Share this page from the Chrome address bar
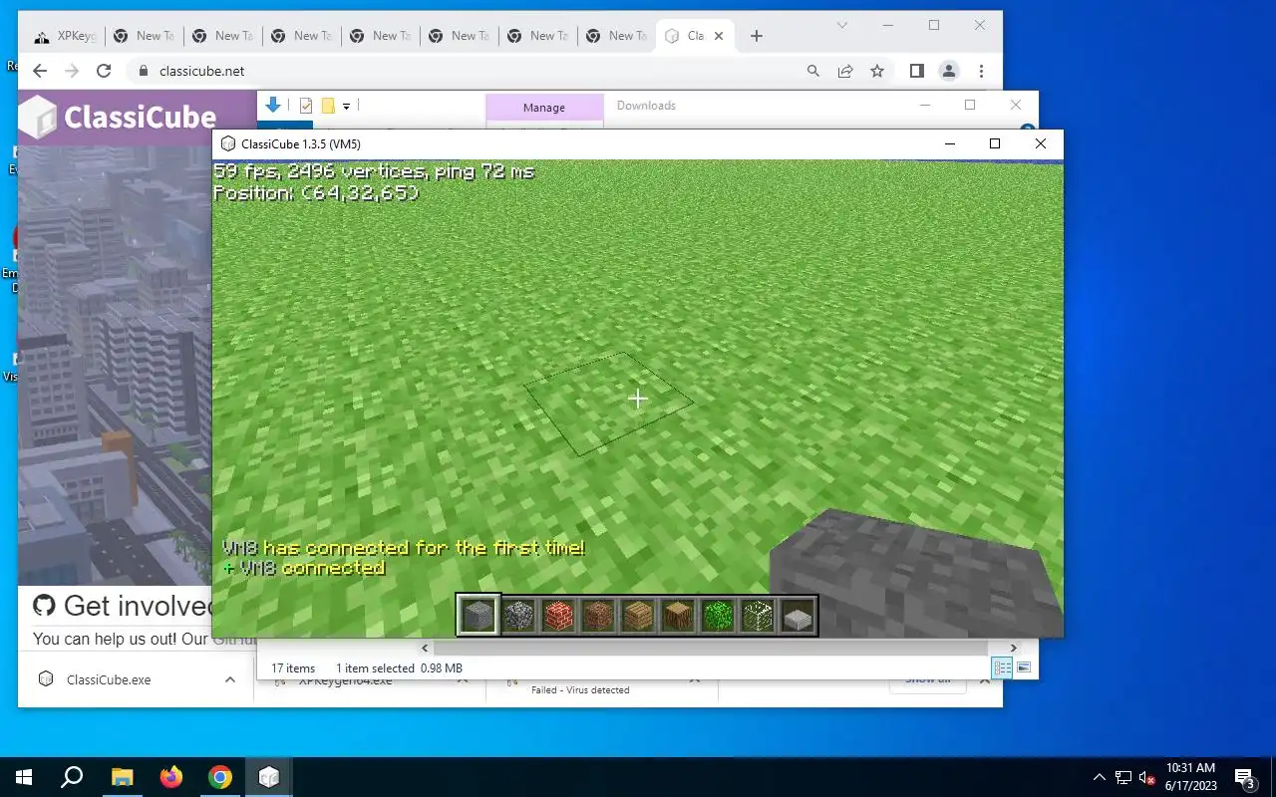Image resolution: width=1276 pixels, height=797 pixels. [845, 71]
